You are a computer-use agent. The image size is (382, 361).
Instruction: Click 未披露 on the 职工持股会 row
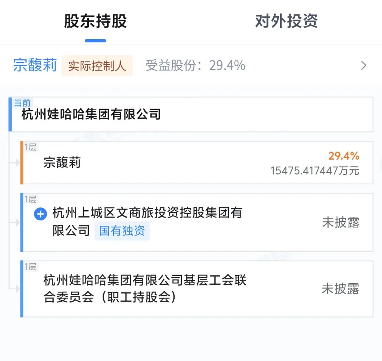[341, 289]
